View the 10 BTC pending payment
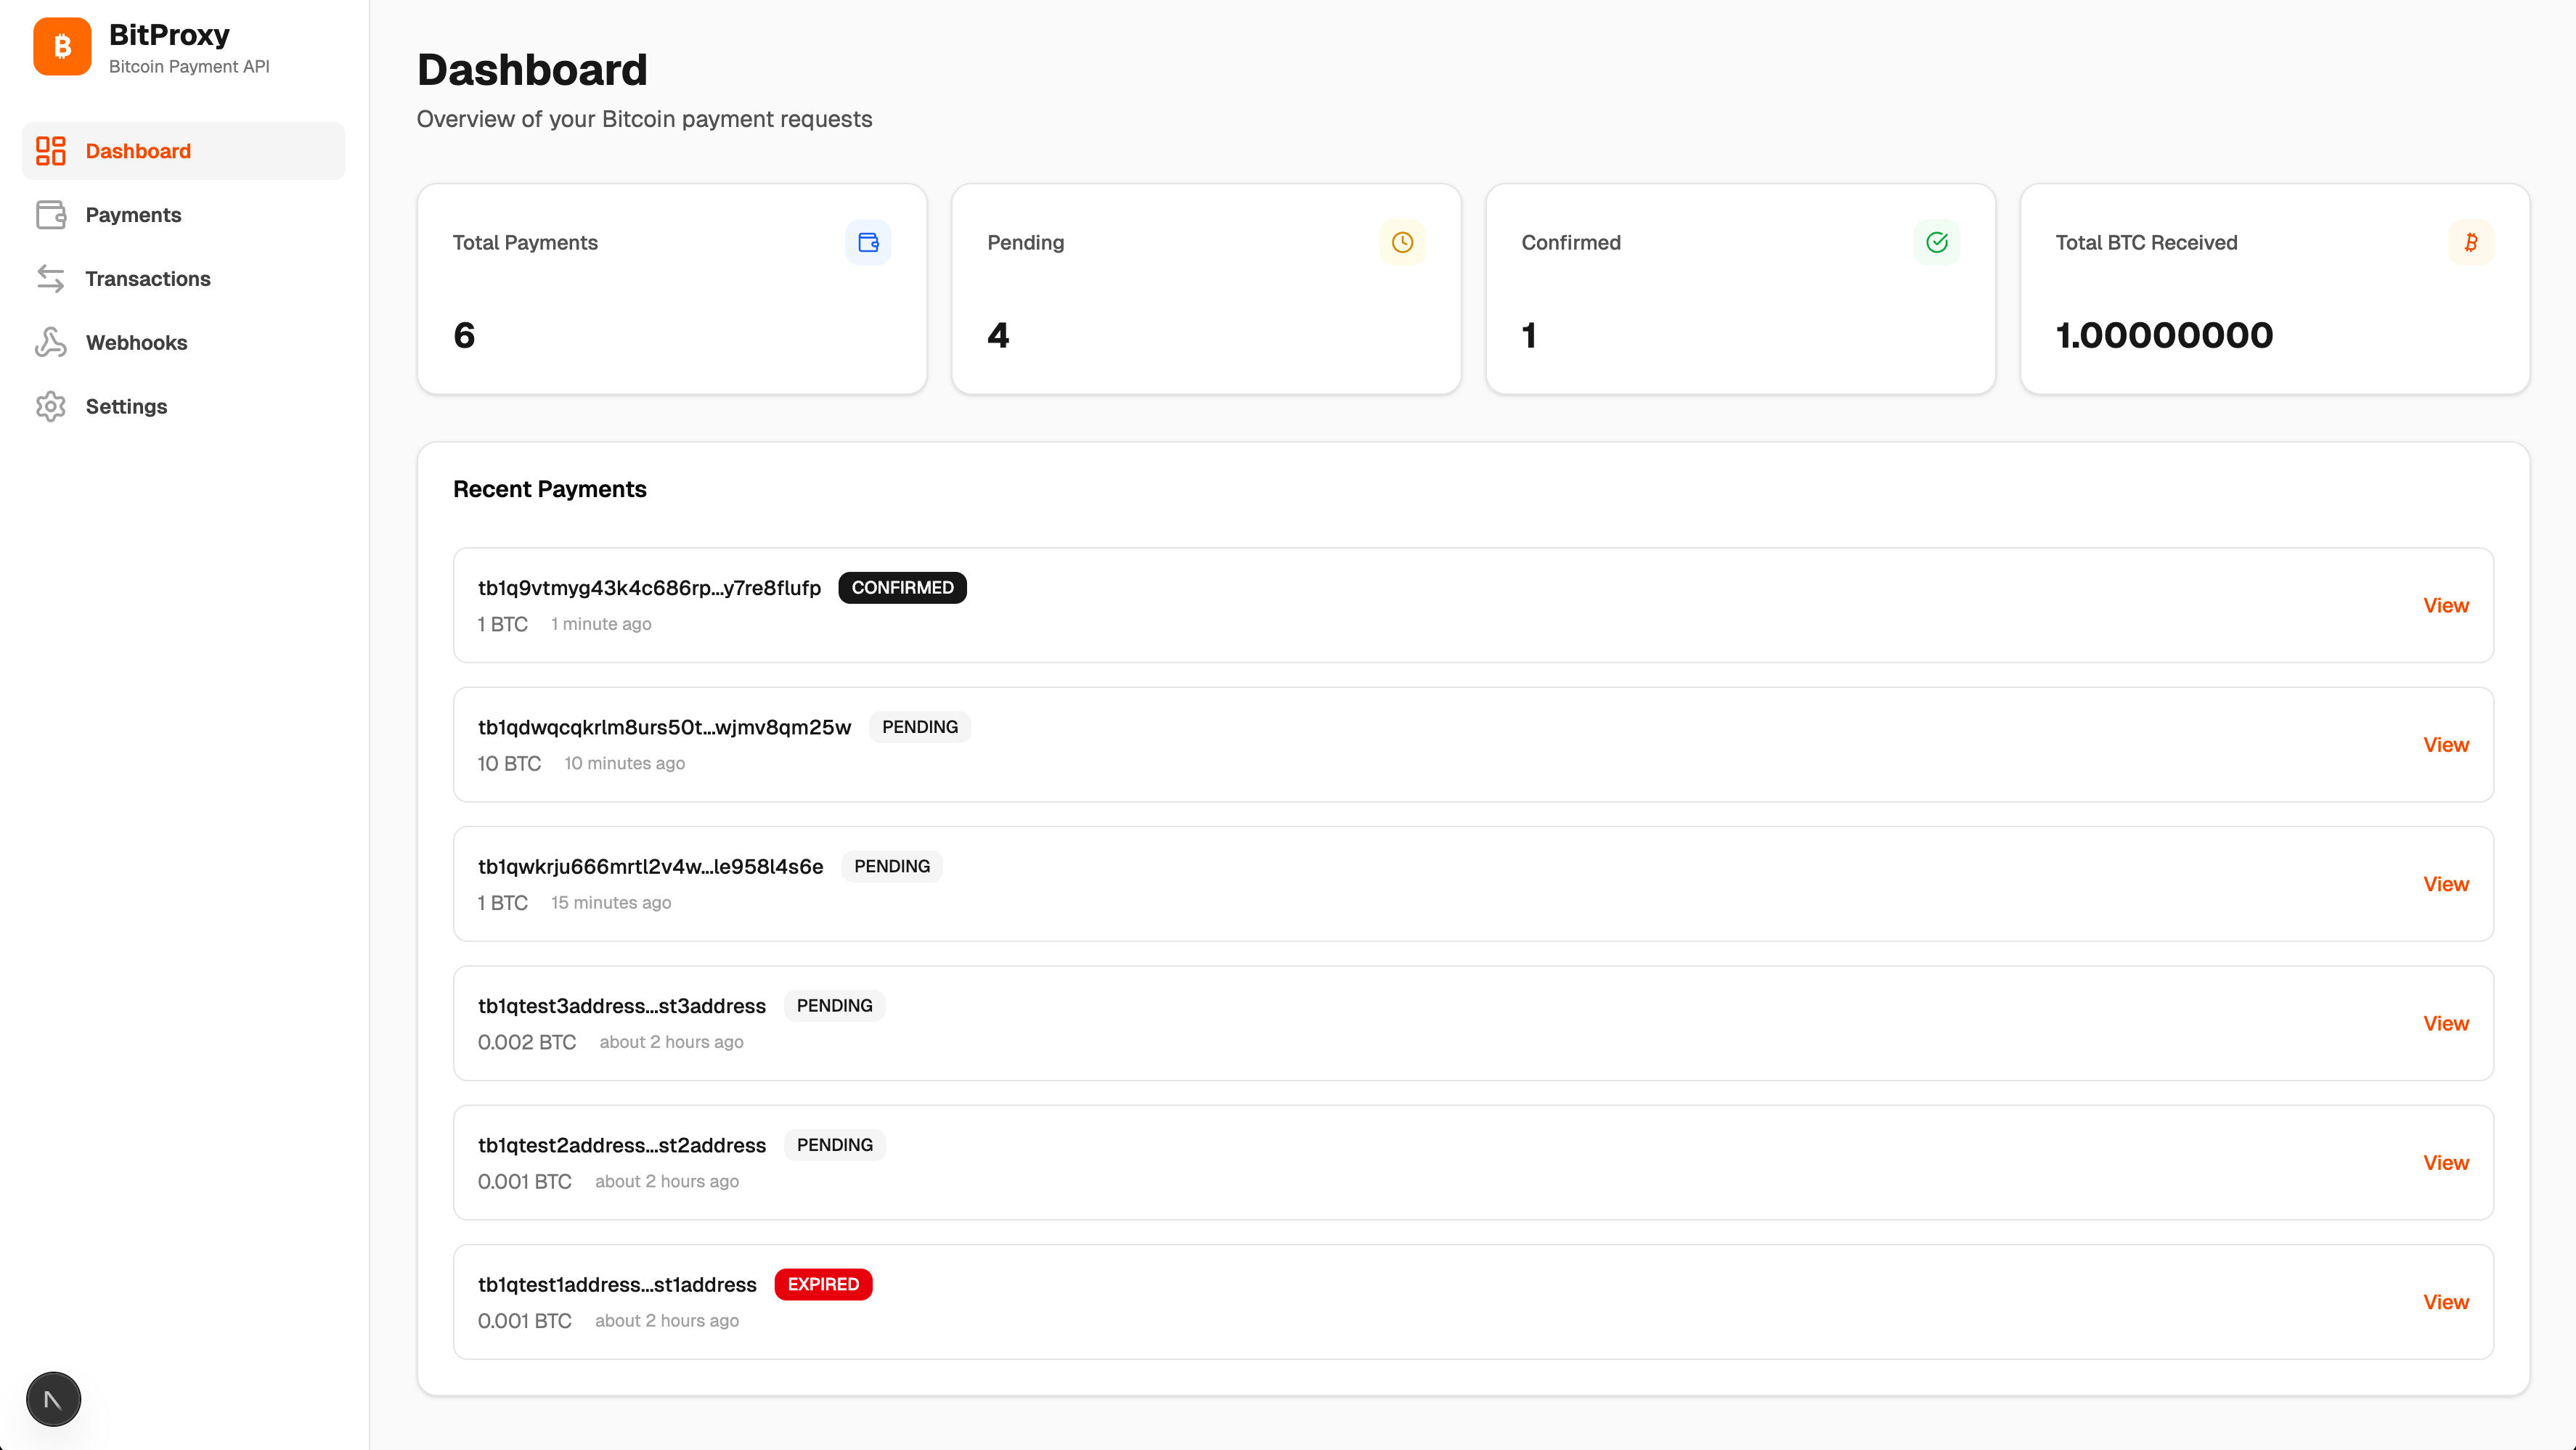This screenshot has width=2576, height=1450. pos(2445,745)
